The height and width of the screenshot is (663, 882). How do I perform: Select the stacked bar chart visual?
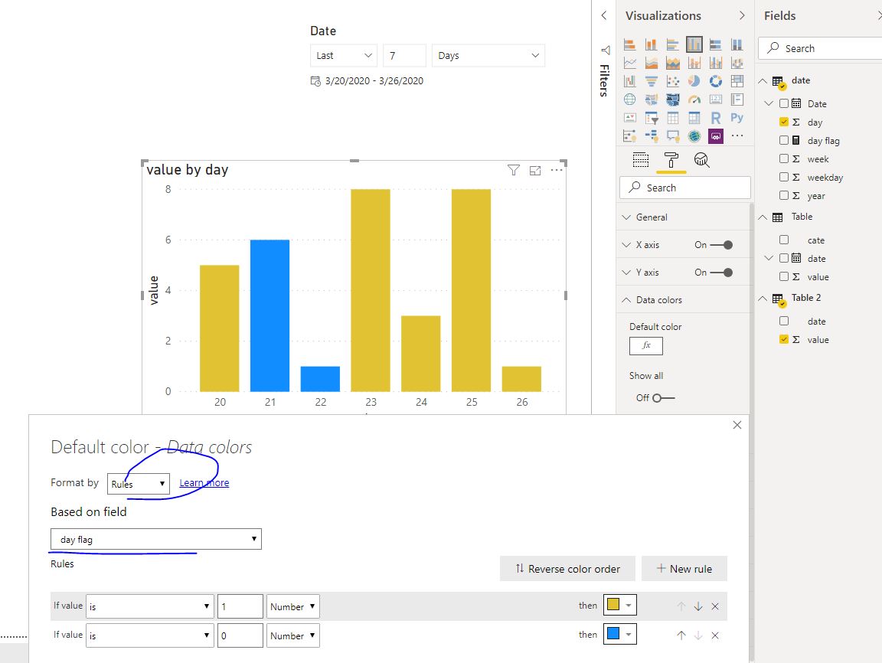pyautogui.click(x=630, y=44)
